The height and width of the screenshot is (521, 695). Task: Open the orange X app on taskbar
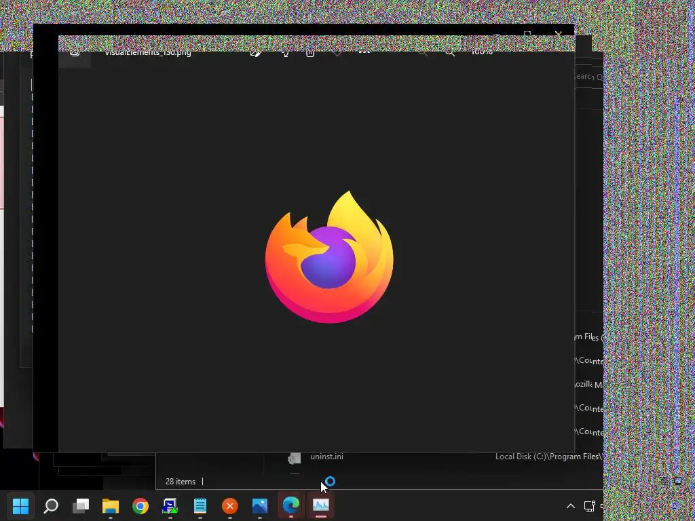[x=229, y=505]
